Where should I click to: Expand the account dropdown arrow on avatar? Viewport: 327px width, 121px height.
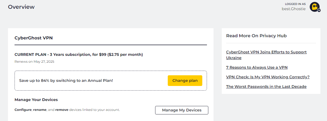pos(319,10)
